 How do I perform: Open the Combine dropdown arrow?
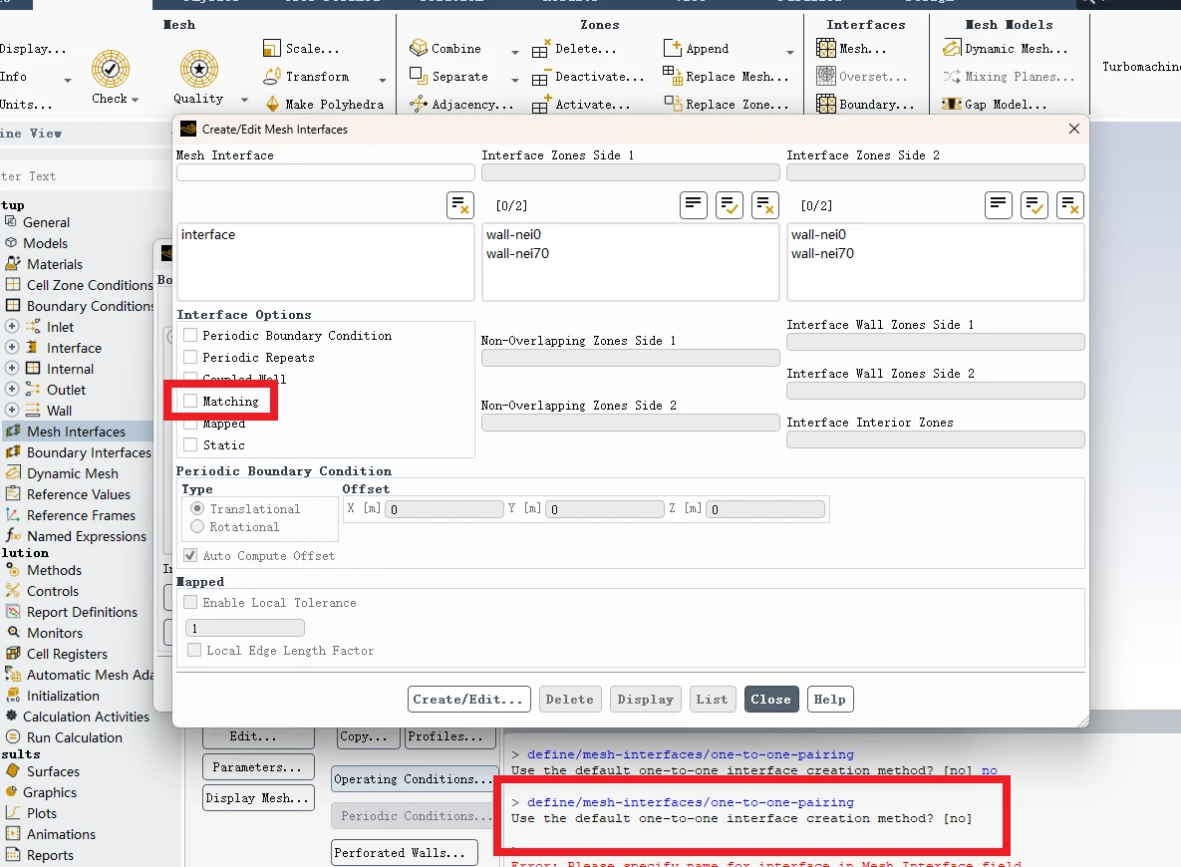tap(515, 53)
